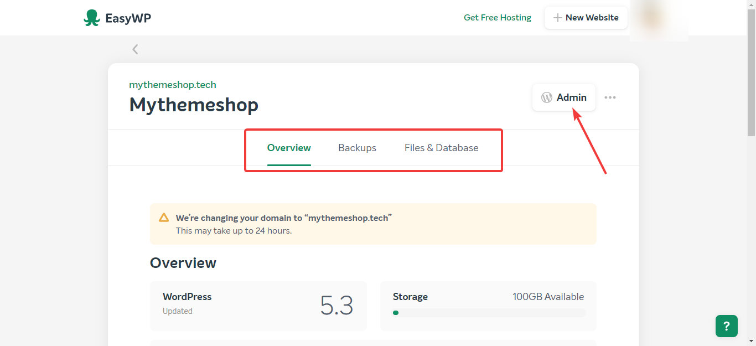
Task: Open the WordPress Admin button
Action: coord(564,97)
